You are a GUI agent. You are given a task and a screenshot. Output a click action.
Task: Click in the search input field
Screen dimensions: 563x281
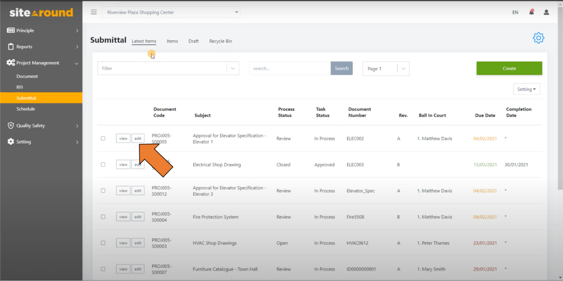coord(290,68)
